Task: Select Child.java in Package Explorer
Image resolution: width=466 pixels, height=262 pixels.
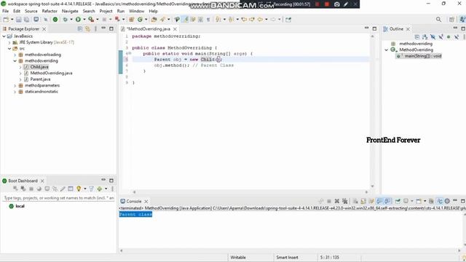Action: pos(39,67)
